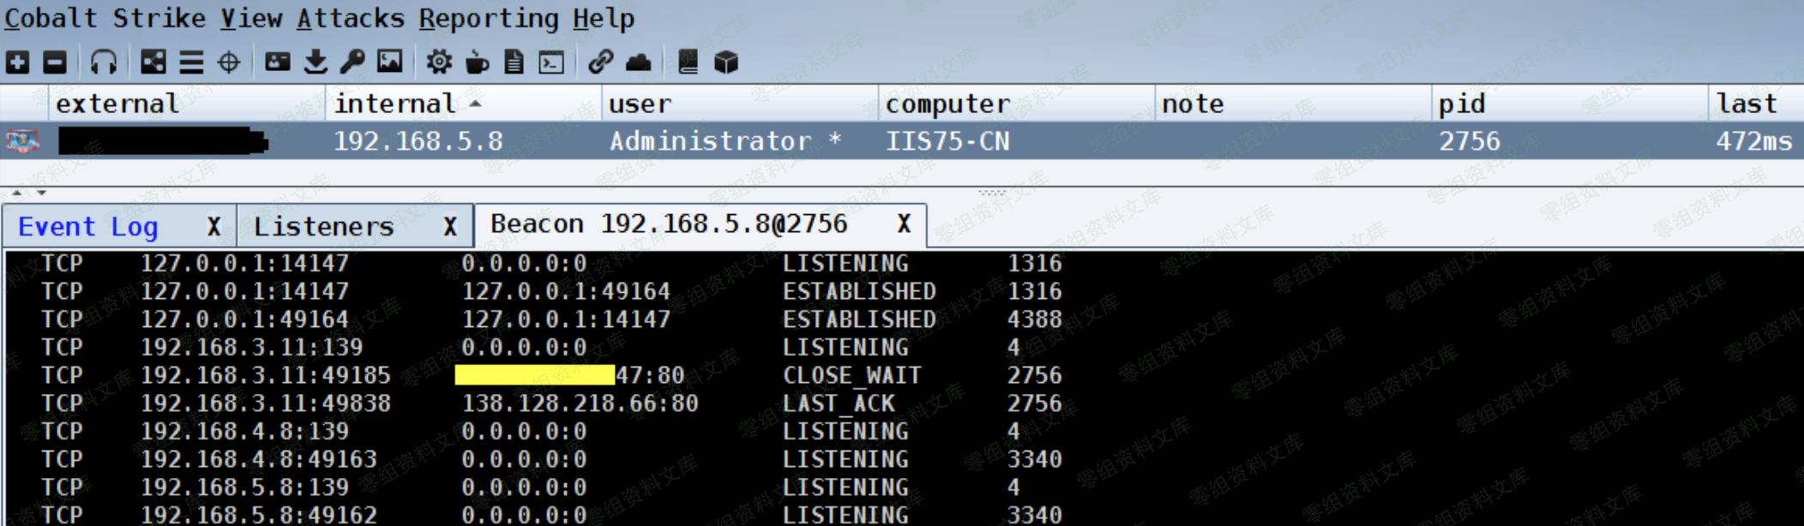
Task: Click the connect to team server plus icon
Action: click(17, 62)
